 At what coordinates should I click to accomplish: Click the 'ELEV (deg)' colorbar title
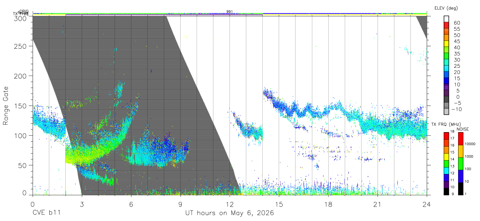tap(446, 8)
